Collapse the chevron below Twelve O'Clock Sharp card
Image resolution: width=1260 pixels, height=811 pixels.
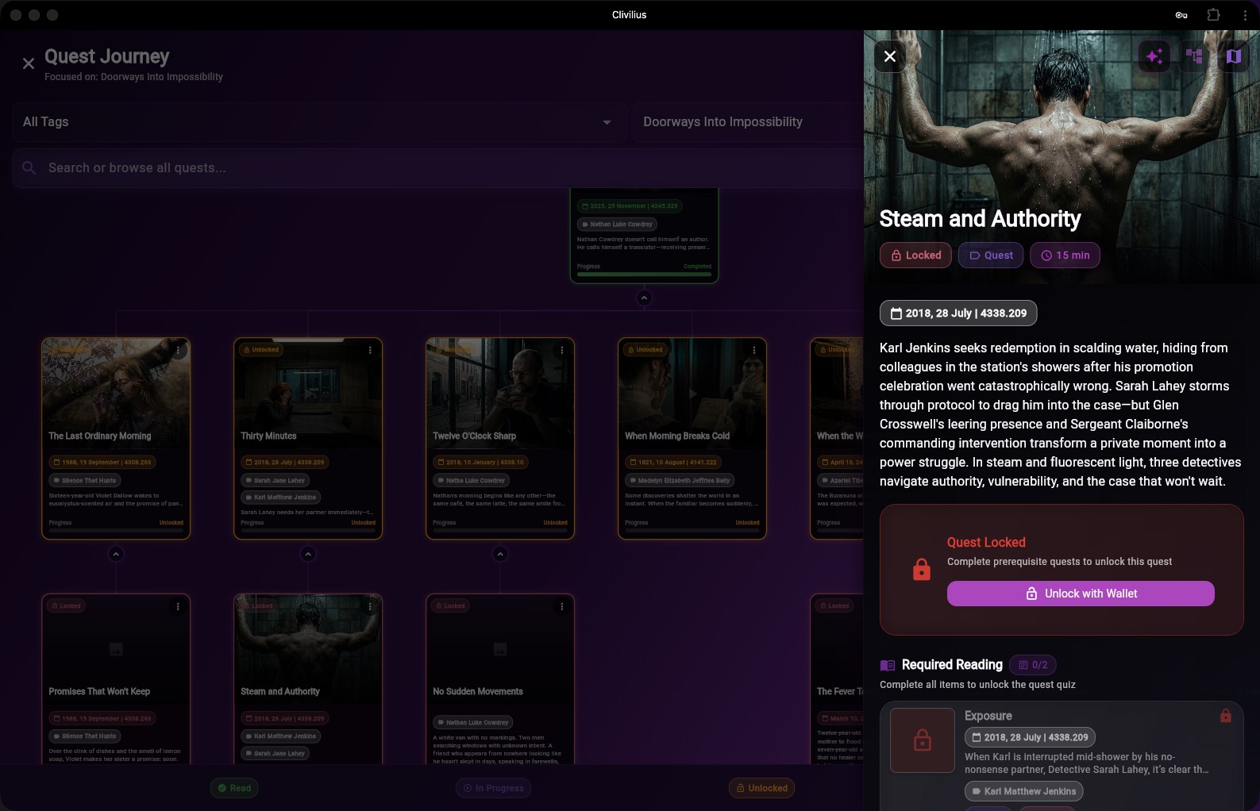pos(500,554)
